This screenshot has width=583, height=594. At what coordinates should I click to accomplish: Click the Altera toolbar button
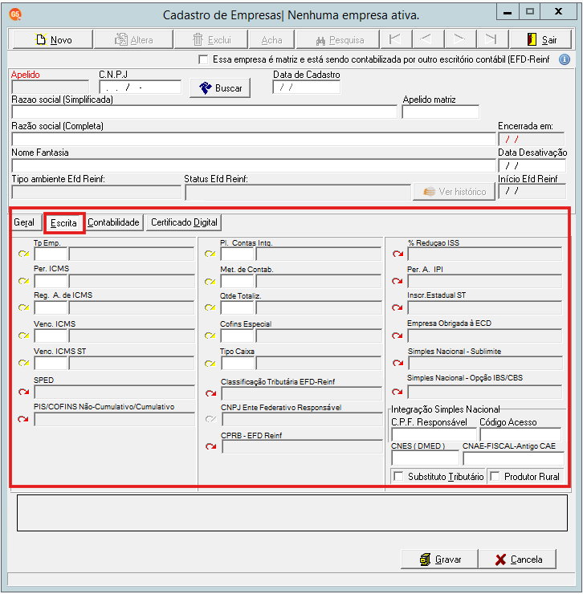(133, 39)
